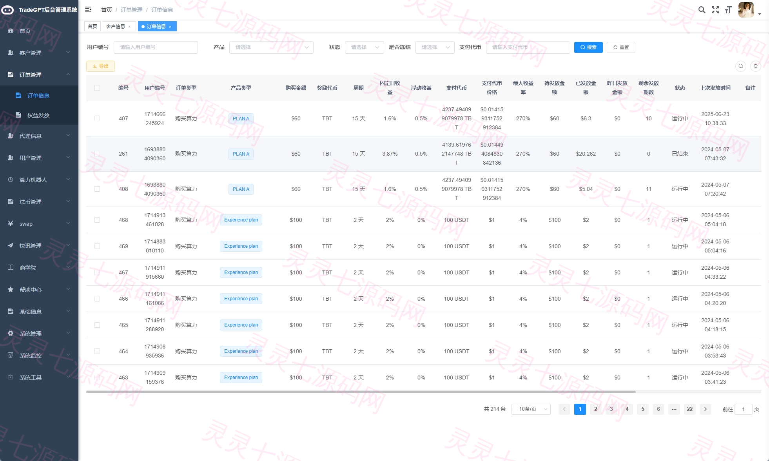Image resolution: width=769 pixels, height=461 pixels.
Task: Tick the checkbox for order 469
Action: tap(97, 246)
